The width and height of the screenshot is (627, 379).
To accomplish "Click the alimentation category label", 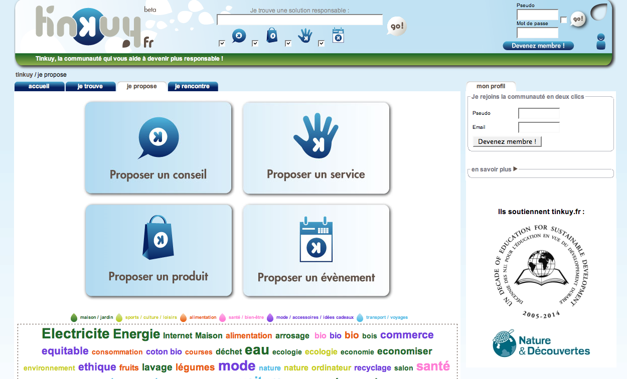I will (x=203, y=317).
